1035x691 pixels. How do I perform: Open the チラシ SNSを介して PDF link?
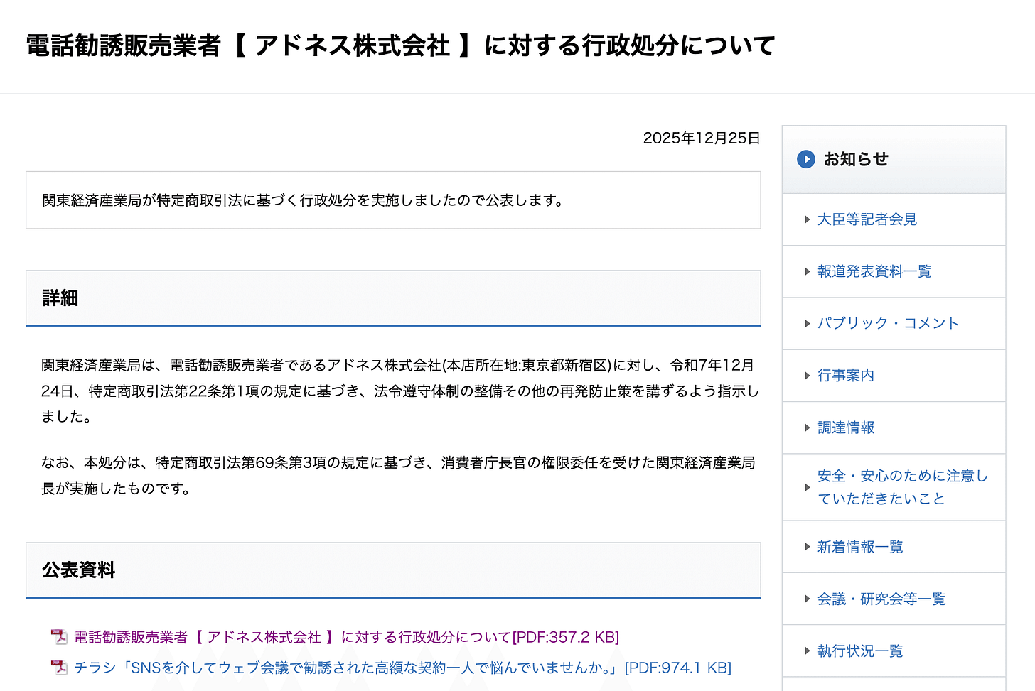(402, 668)
